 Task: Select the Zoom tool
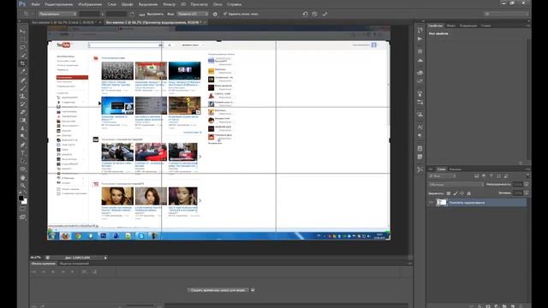coord(23,186)
